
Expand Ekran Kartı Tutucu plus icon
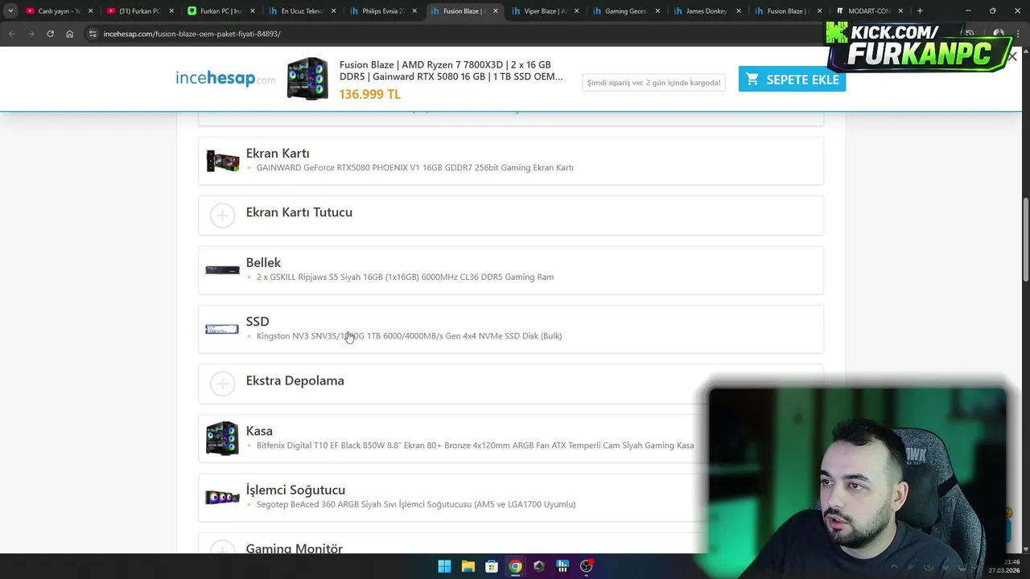click(222, 215)
